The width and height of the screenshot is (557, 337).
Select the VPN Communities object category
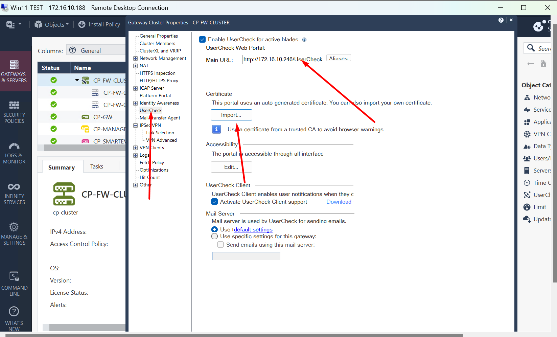click(x=539, y=134)
